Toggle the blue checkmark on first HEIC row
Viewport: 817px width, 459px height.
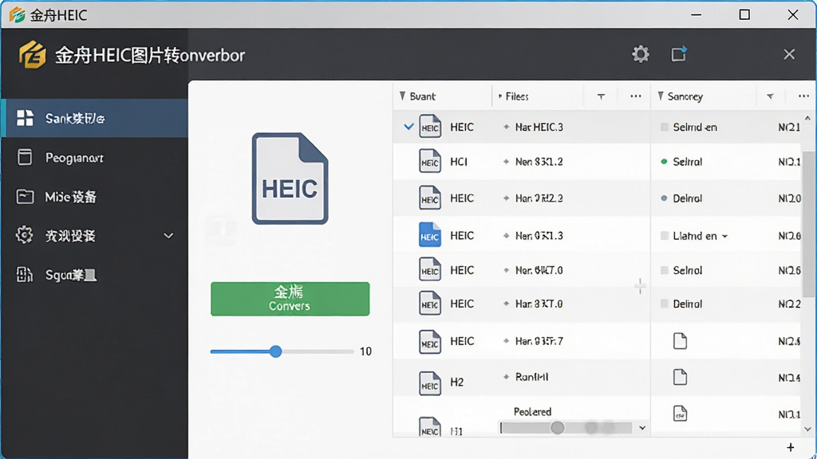pyautogui.click(x=409, y=127)
